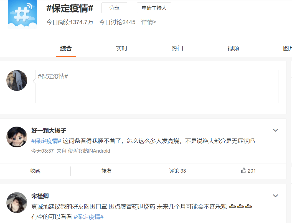Open 宋槿卿's profile avatar
The height and width of the screenshot is (223, 292).
[17, 203]
